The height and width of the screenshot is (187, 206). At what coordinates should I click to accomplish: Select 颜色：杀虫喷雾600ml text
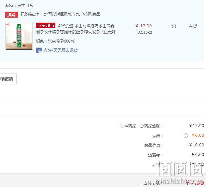[55, 41]
